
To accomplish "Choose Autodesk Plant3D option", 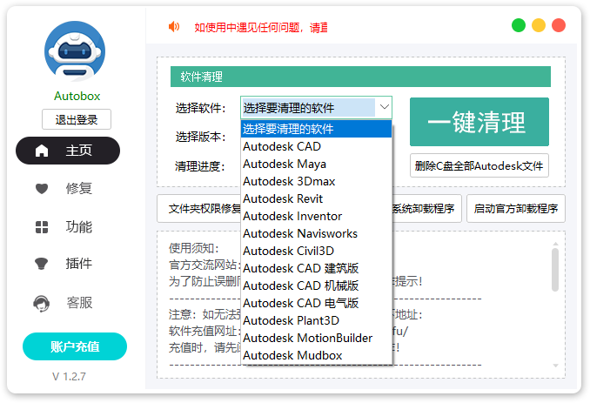I will click(x=316, y=320).
